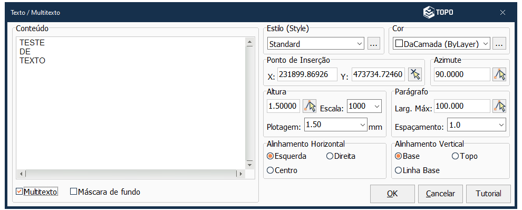Click the Larg. Máx 100.000 field
The width and height of the screenshot is (522, 210).
coord(462,106)
